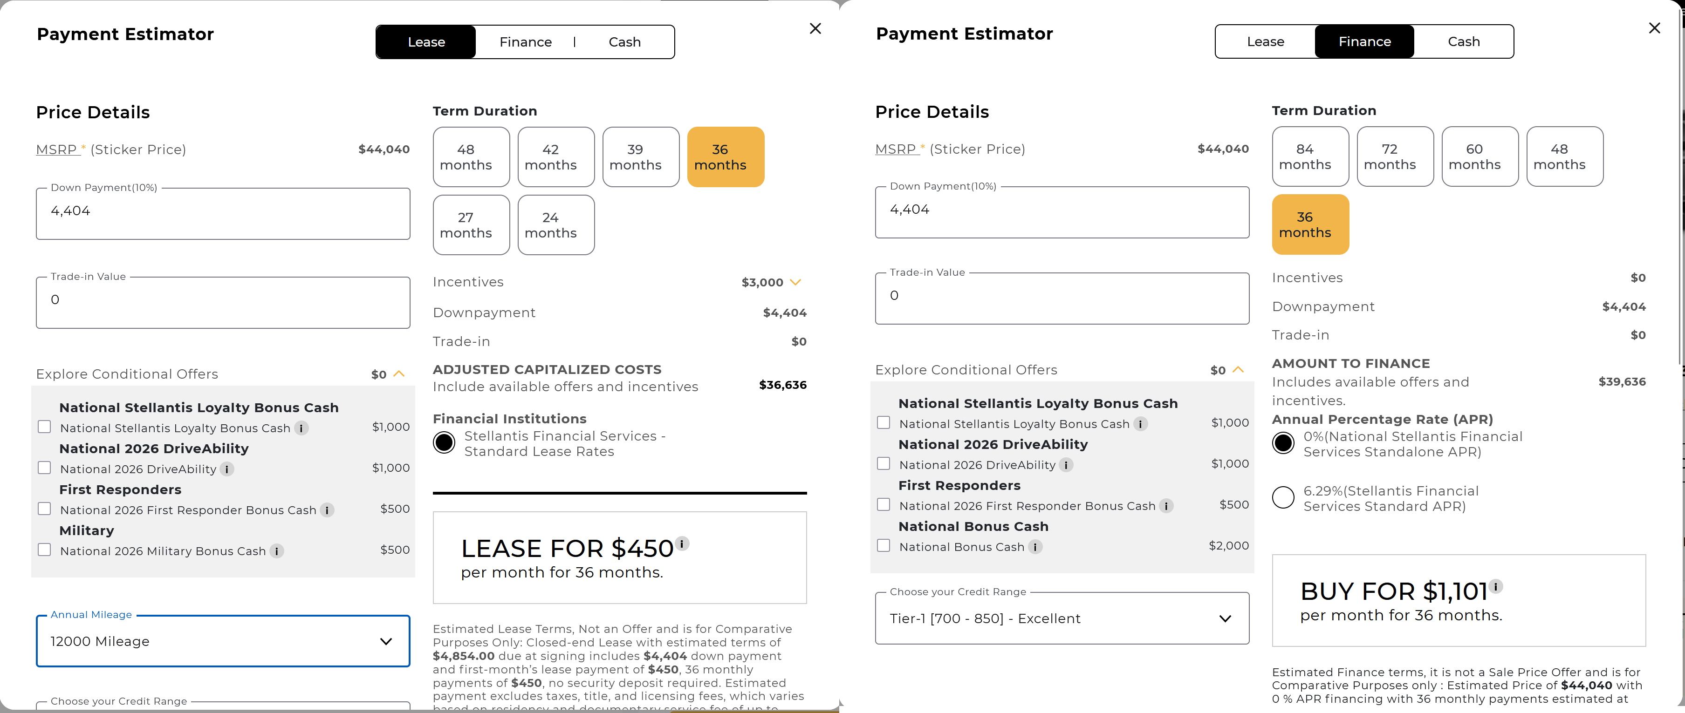1685x713 pixels.
Task: Switch to Finance tab in the left estimator
Action: point(526,42)
